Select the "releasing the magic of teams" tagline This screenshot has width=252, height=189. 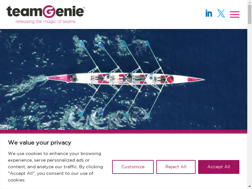coord(45,21)
